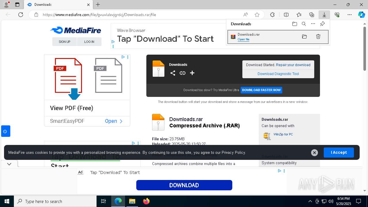The width and height of the screenshot is (368, 207).
Task: Open Task View on taskbar
Action: click(x=103, y=201)
